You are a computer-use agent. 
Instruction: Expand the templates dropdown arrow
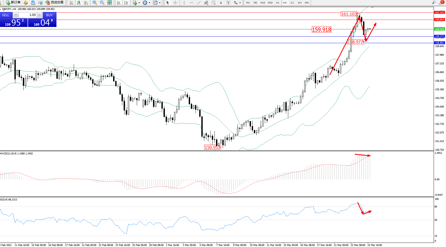click(160, 3)
